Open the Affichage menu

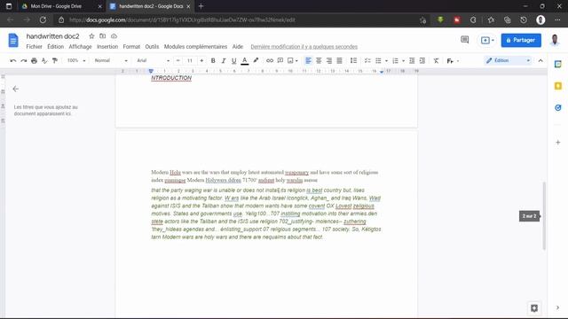pos(80,47)
